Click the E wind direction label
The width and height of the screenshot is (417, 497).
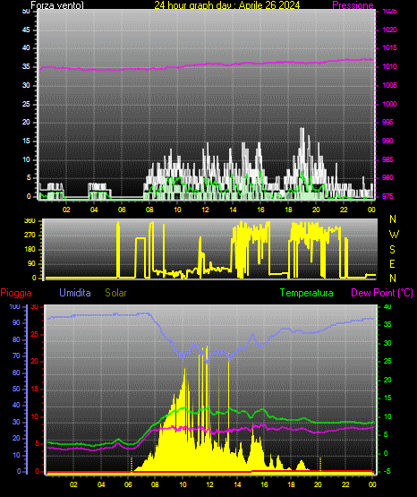click(x=392, y=264)
